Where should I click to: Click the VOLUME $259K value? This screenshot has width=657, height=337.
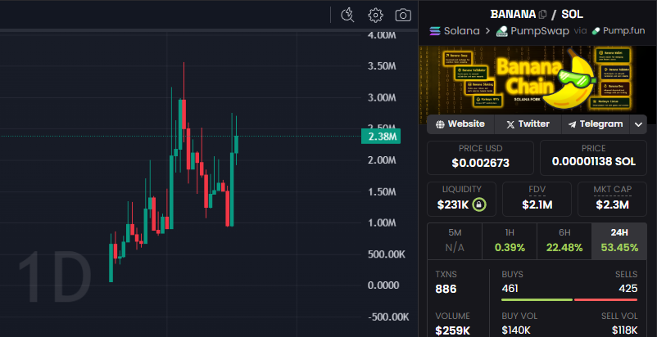coord(452,330)
